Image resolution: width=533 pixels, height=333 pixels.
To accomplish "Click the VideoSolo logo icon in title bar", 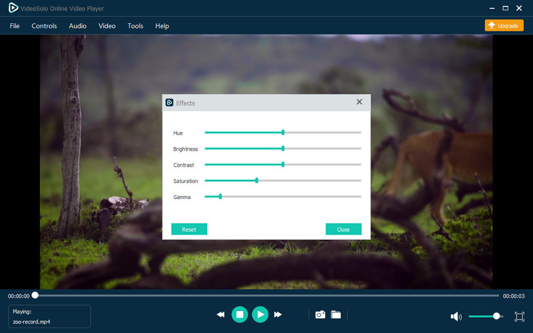I will click(x=13, y=8).
